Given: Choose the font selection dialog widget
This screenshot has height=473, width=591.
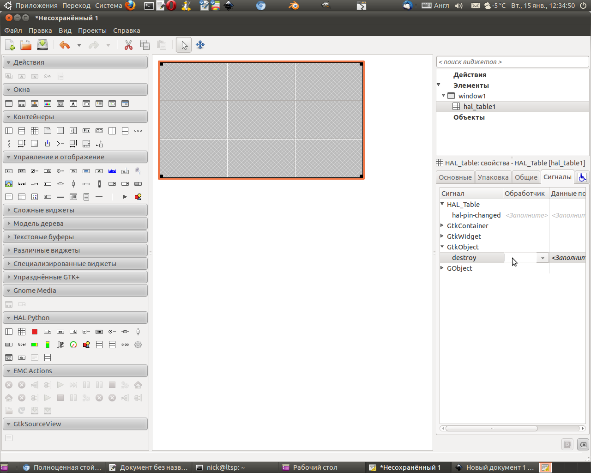Looking at the screenshot, I should point(73,103).
